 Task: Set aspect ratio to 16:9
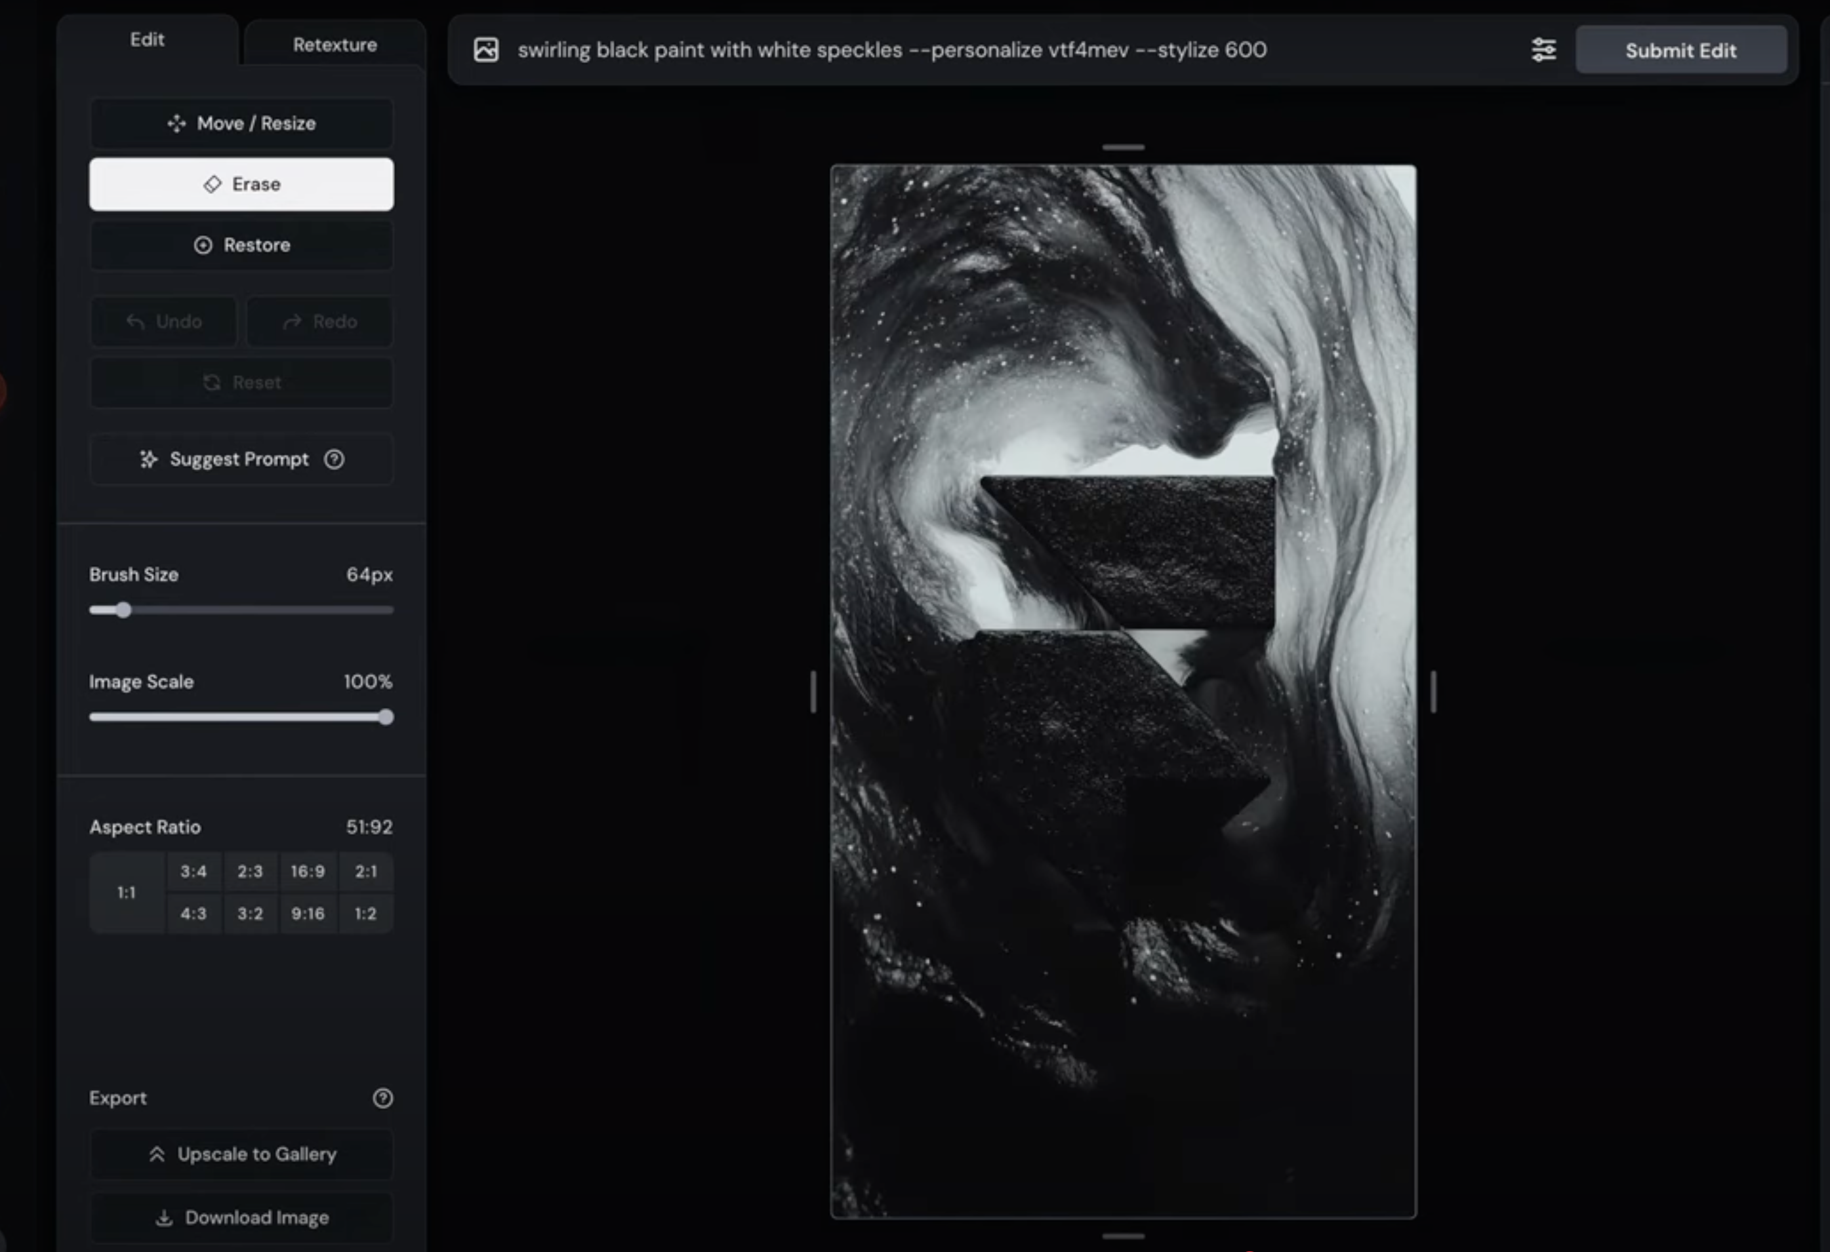coord(308,871)
